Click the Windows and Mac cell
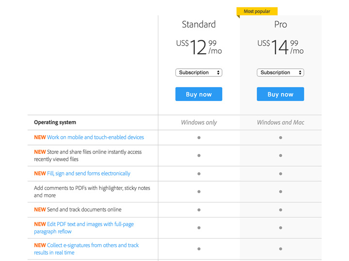Screen dimensions: 349x261 (x=281, y=122)
